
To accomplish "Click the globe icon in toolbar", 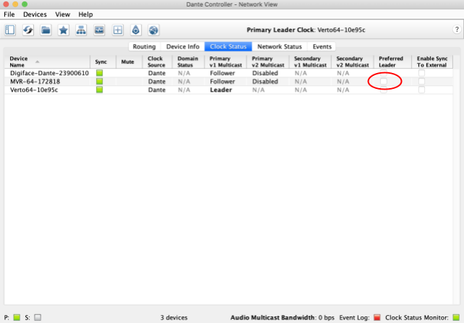I will [x=153, y=30].
